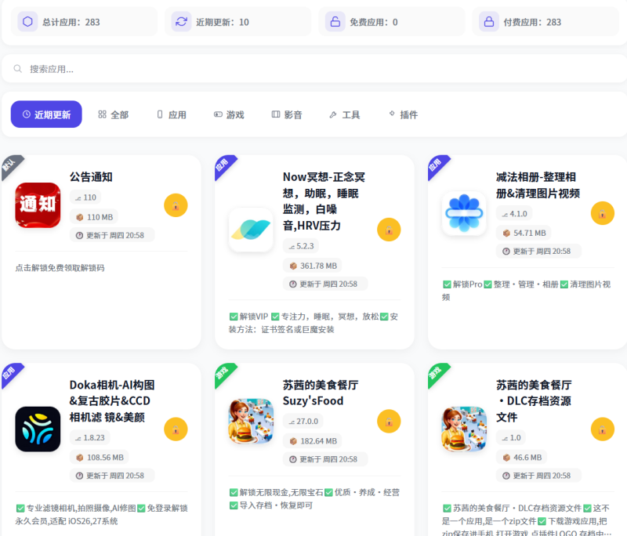Click the yellow lock button for Now冥想
The width and height of the screenshot is (627, 536).
389,230
